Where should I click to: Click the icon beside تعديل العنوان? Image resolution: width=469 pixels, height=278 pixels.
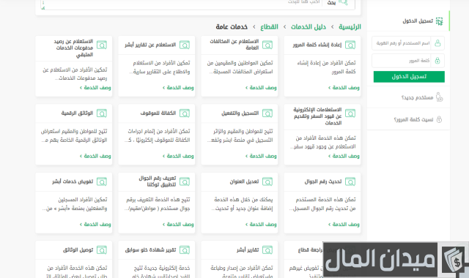pos(267,181)
